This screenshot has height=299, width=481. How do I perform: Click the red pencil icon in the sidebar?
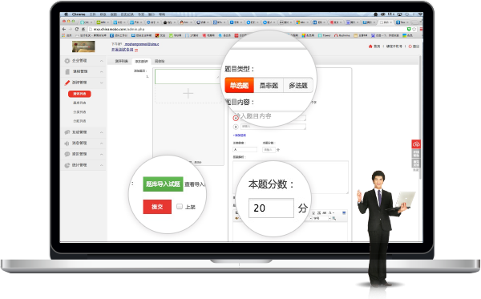tap(67, 83)
